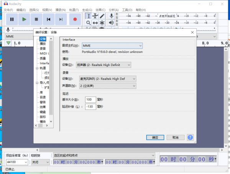Click the 缓冲大小 buffer size field

(x=90, y=100)
